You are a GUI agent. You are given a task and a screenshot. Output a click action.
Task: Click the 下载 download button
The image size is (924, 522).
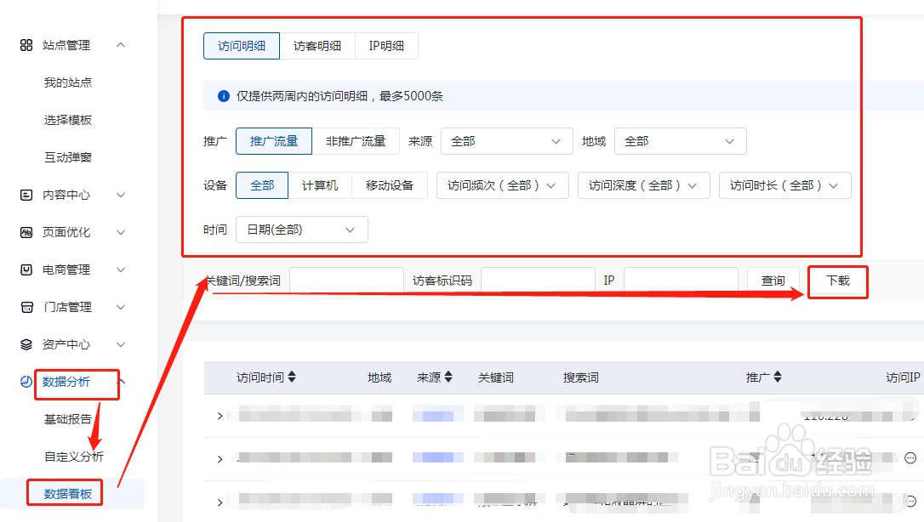(x=837, y=279)
